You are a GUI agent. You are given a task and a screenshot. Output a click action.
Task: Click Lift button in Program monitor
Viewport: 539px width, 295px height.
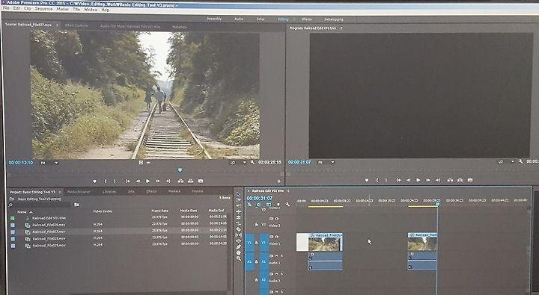(x=450, y=180)
